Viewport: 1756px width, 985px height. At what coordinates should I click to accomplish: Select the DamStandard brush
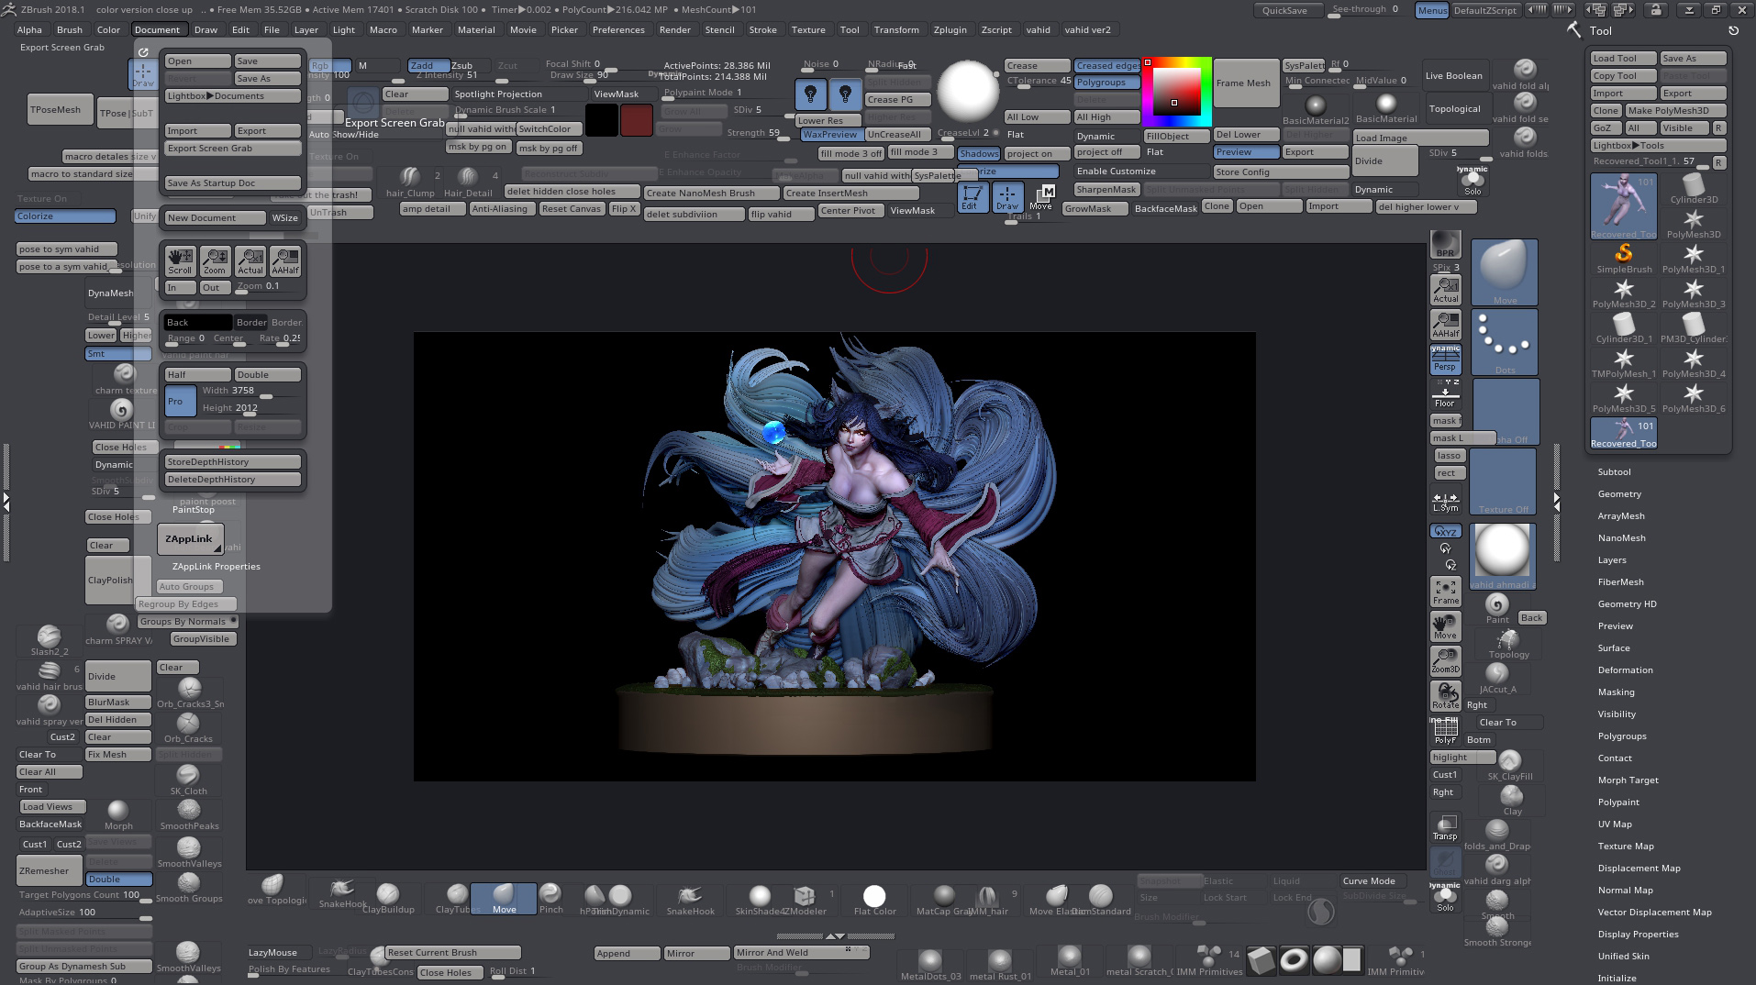coord(1101,899)
